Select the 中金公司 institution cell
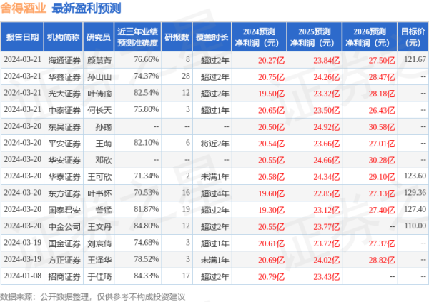 (x=64, y=227)
